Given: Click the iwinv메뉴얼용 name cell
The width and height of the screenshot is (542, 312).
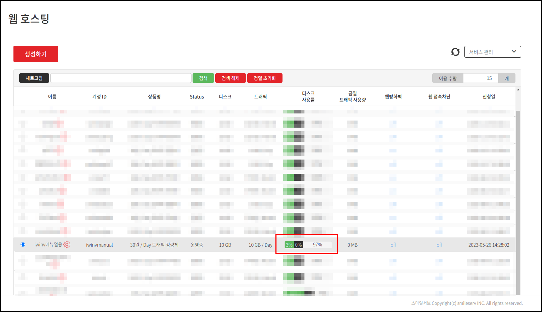Looking at the screenshot, I should tap(48, 245).
